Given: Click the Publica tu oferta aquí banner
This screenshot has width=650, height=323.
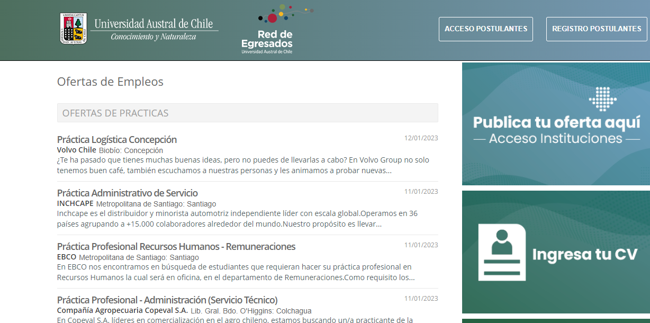Looking at the screenshot, I should coord(556,123).
